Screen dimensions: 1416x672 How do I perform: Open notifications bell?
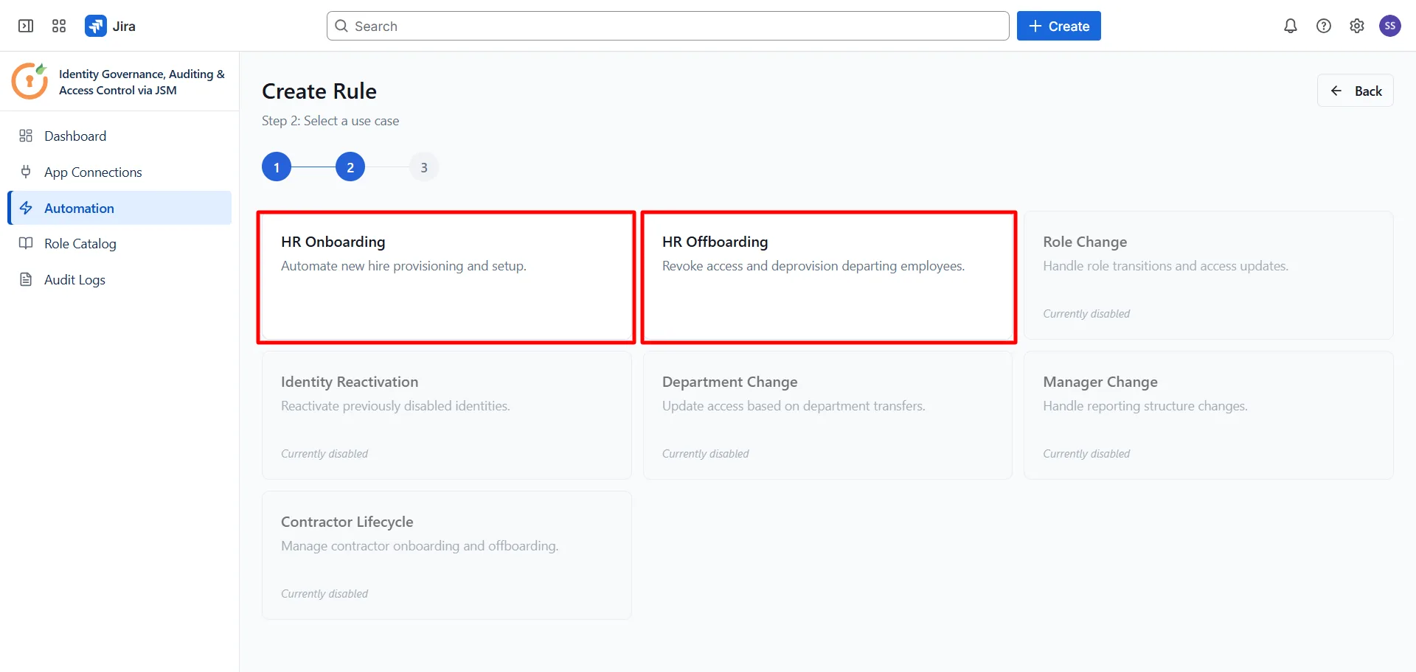(x=1291, y=26)
